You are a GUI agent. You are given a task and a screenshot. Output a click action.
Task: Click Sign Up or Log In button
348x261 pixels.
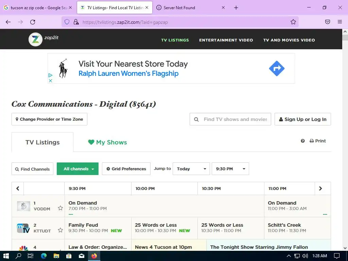pyautogui.click(x=303, y=119)
